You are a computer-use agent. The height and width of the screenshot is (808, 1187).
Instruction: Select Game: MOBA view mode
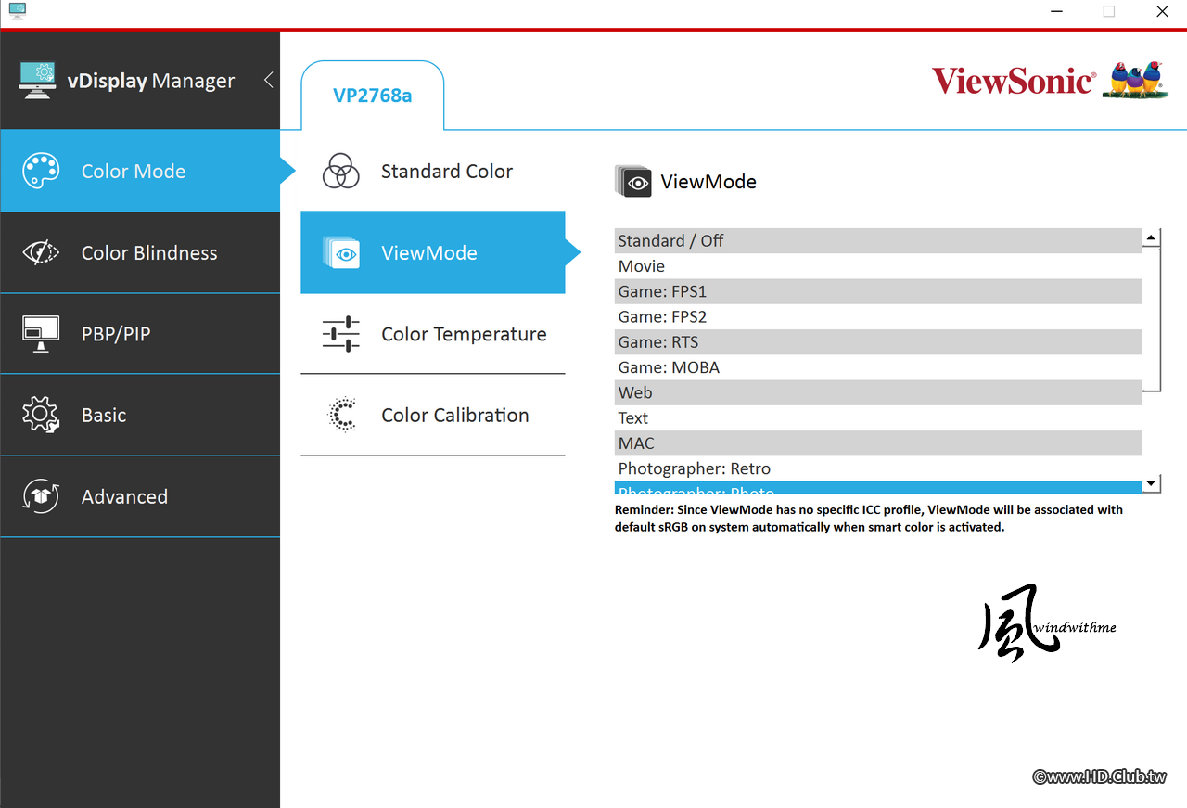click(878, 367)
